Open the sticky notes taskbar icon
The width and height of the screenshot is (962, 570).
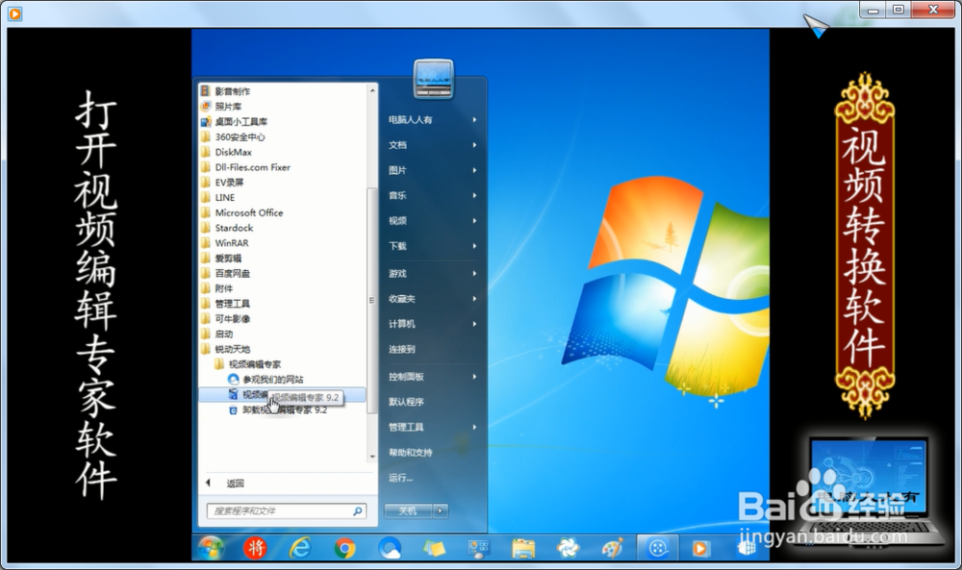coord(435,548)
